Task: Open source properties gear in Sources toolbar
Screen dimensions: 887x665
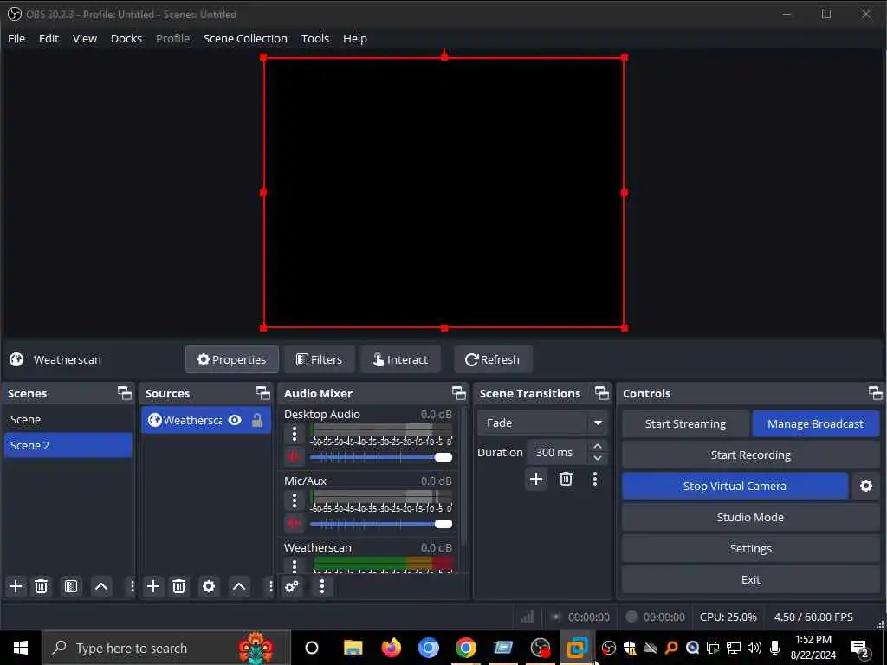Action: point(209,586)
